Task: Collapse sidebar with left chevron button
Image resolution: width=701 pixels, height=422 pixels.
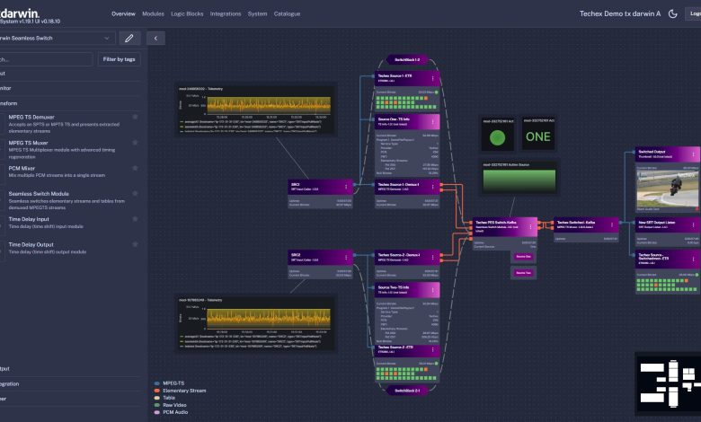Action: 155,38
